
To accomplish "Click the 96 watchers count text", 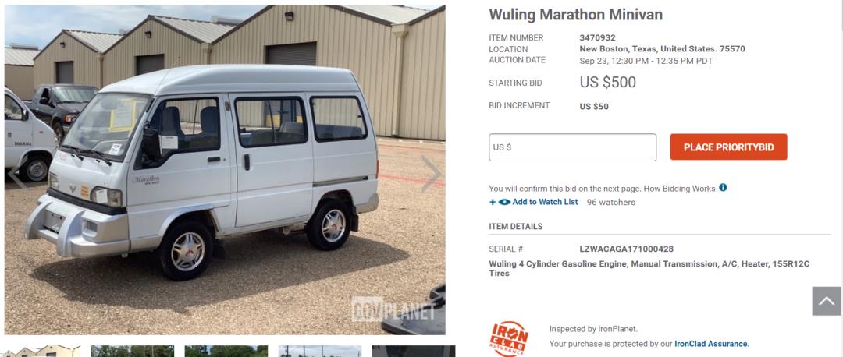I will pos(610,203).
